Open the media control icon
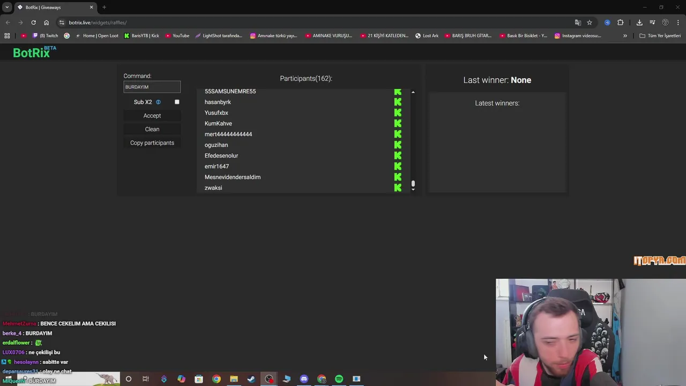The width and height of the screenshot is (686, 386). tap(652, 23)
